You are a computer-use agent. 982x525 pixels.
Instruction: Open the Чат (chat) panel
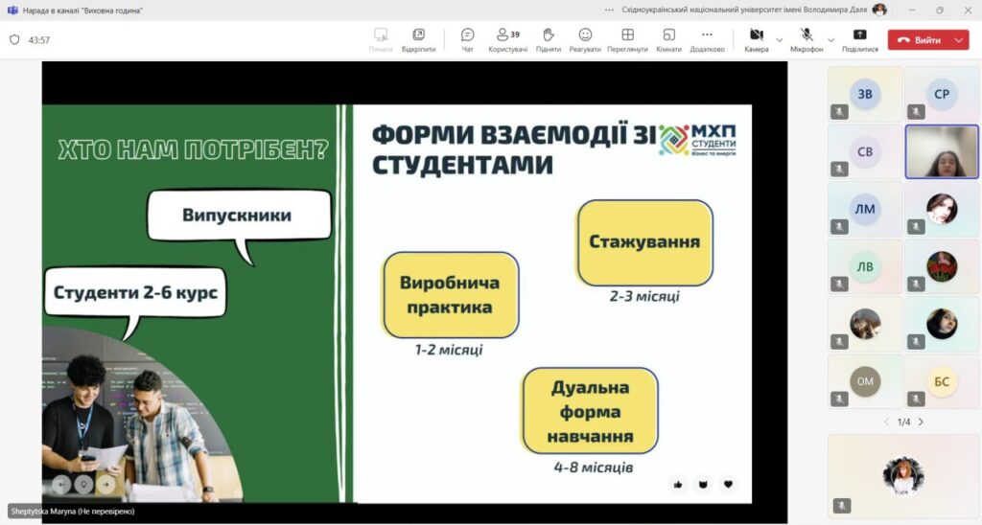[467, 39]
